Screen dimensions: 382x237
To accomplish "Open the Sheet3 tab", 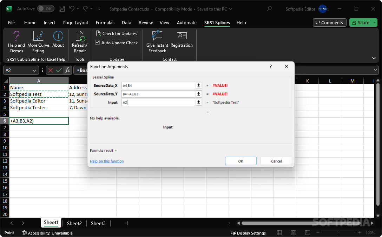I will pyautogui.click(x=98, y=223).
